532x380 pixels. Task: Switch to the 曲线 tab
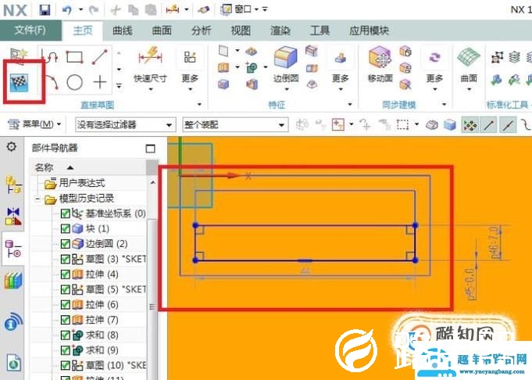tap(122, 31)
